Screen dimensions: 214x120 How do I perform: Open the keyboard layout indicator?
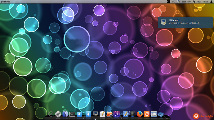pos(184,2)
